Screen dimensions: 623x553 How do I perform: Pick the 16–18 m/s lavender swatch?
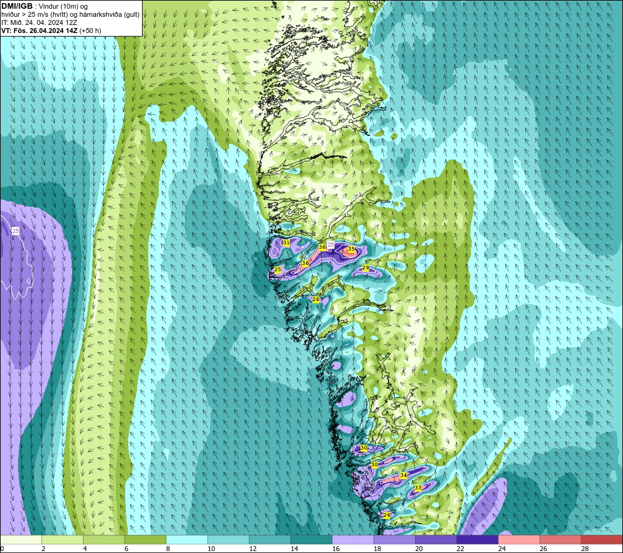(353, 539)
